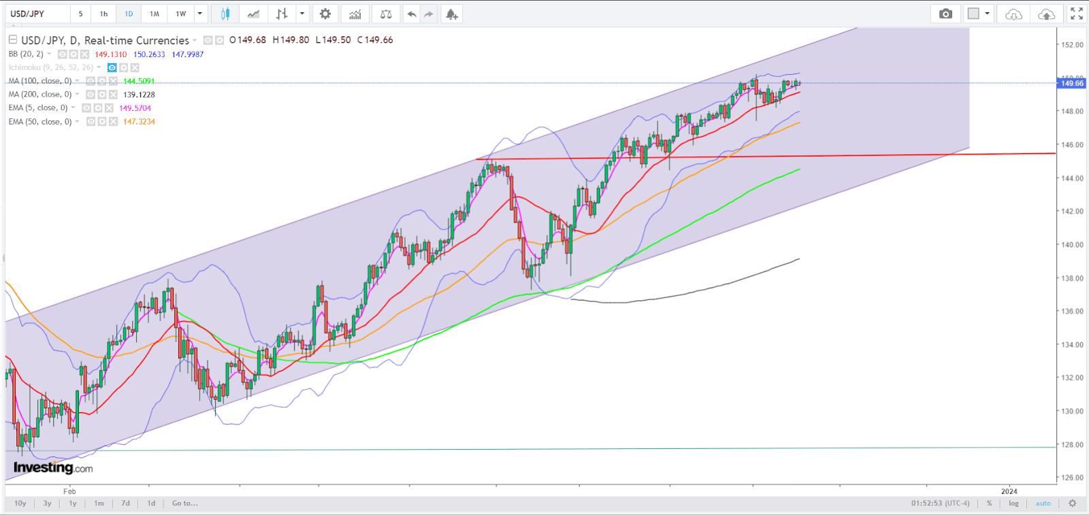
Task: Switch to the 5 minute interval
Action: click(x=80, y=14)
